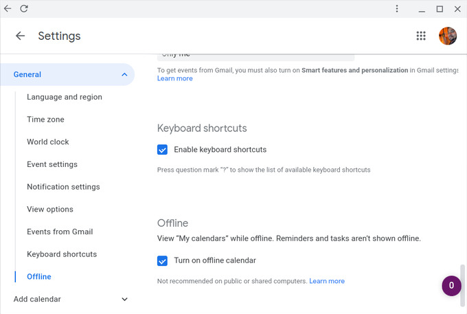Return from Settings using the back arrow

coord(20,36)
